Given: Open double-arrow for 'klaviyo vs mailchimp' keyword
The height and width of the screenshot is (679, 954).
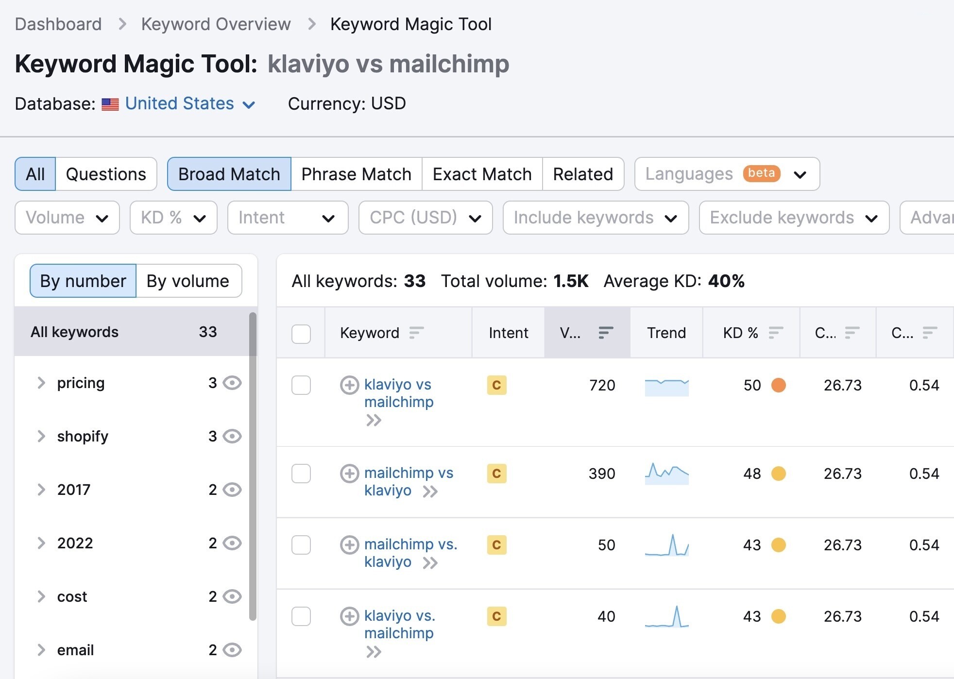Looking at the screenshot, I should pyautogui.click(x=374, y=420).
